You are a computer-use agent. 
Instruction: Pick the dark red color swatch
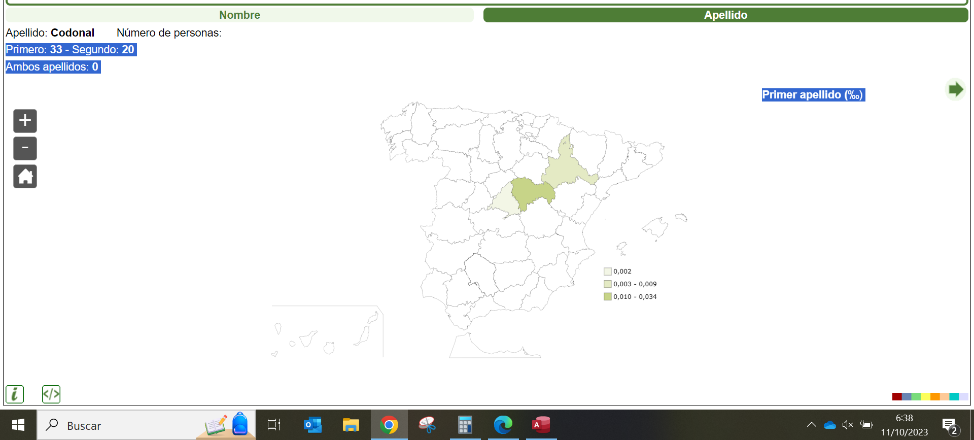(896, 396)
